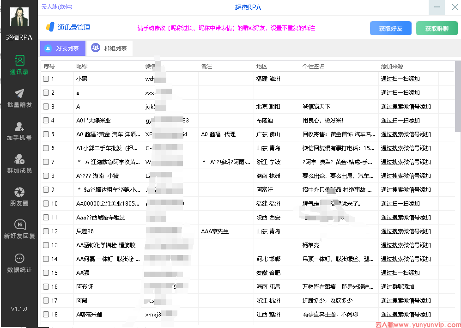Switch to the 好友列表 tab
Image resolution: width=461 pixels, height=328 pixels.
pos(62,48)
